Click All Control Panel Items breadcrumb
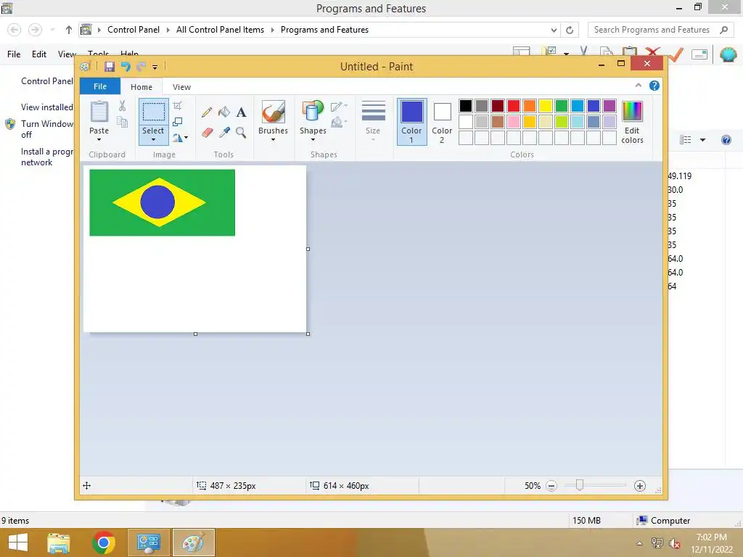The width and height of the screenshot is (743, 557). pos(220,30)
